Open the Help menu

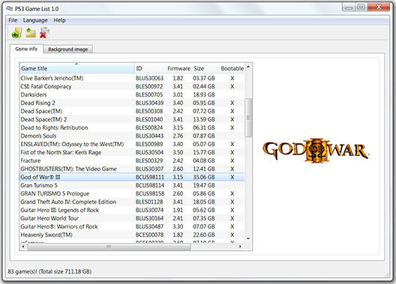[x=59, y=20]
